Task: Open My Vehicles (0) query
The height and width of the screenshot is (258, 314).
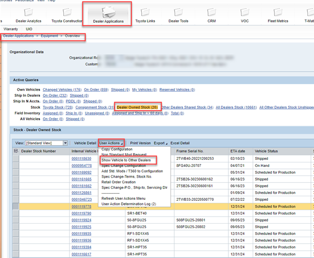Action: coord(144,90)
